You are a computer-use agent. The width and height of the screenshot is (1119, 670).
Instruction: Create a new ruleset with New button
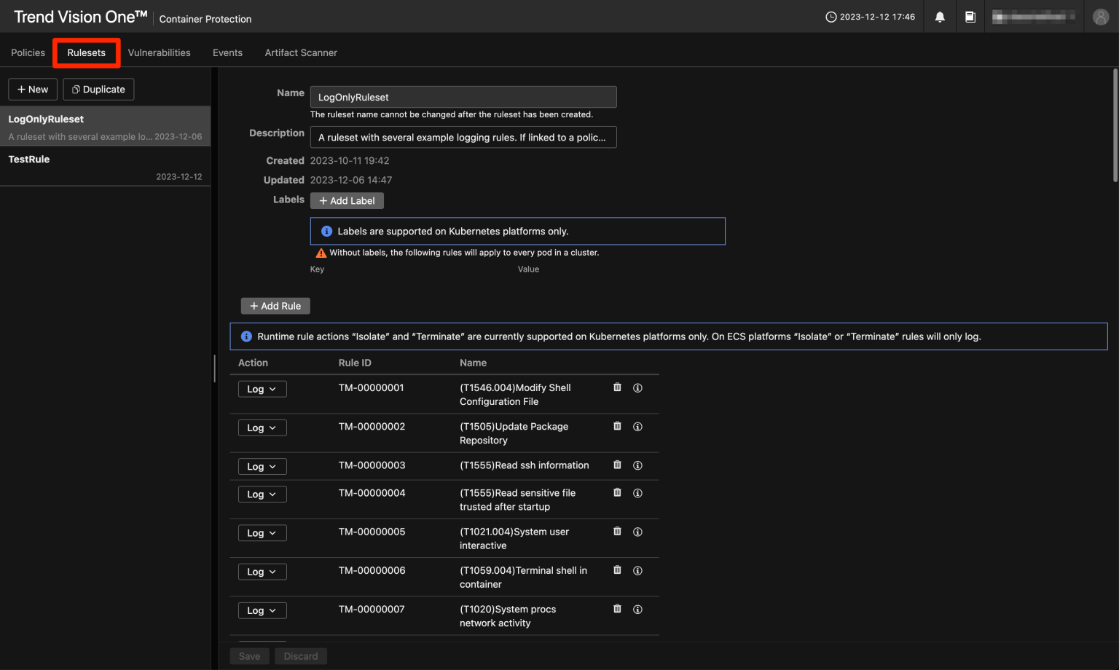coord(32,89)
